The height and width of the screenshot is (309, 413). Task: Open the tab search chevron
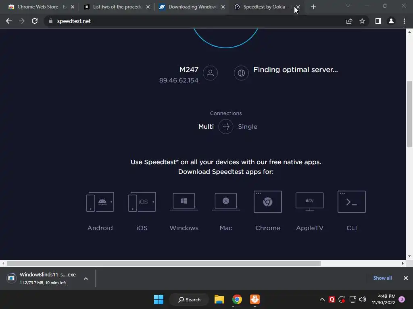click(x=348, y=6)
